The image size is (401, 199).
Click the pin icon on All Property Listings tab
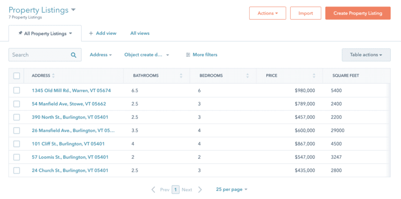pyautogui.click(x=20, y=33)
